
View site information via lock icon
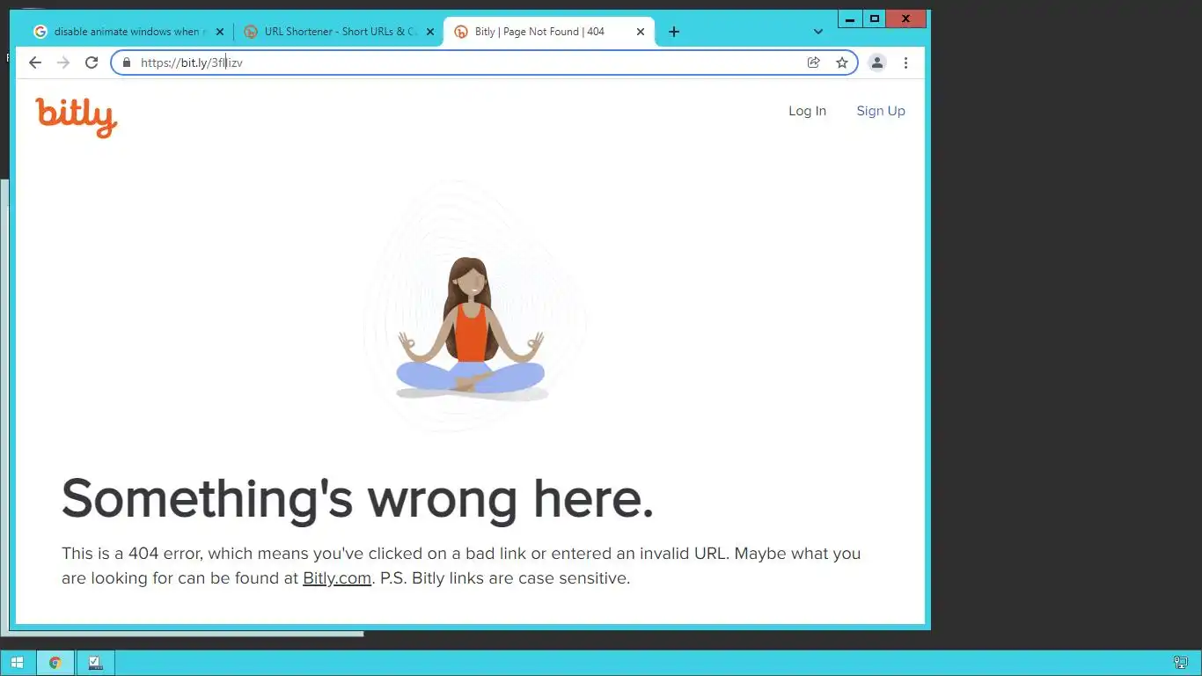[x=126, y=62]
